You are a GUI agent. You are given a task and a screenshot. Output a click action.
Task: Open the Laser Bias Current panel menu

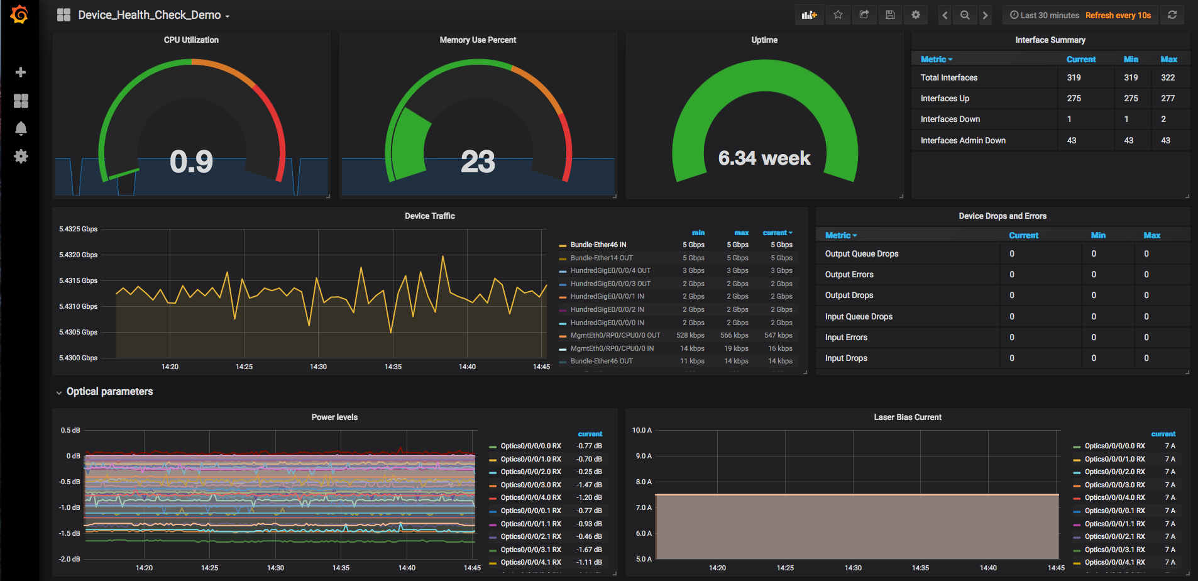[x=908, y=417]
